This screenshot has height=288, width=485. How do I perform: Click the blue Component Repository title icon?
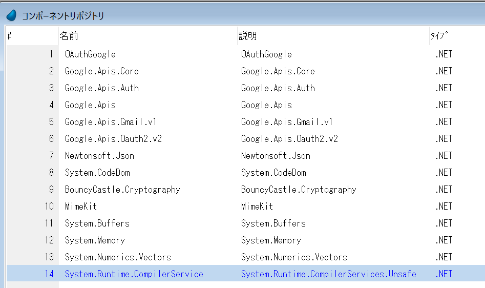11,15
